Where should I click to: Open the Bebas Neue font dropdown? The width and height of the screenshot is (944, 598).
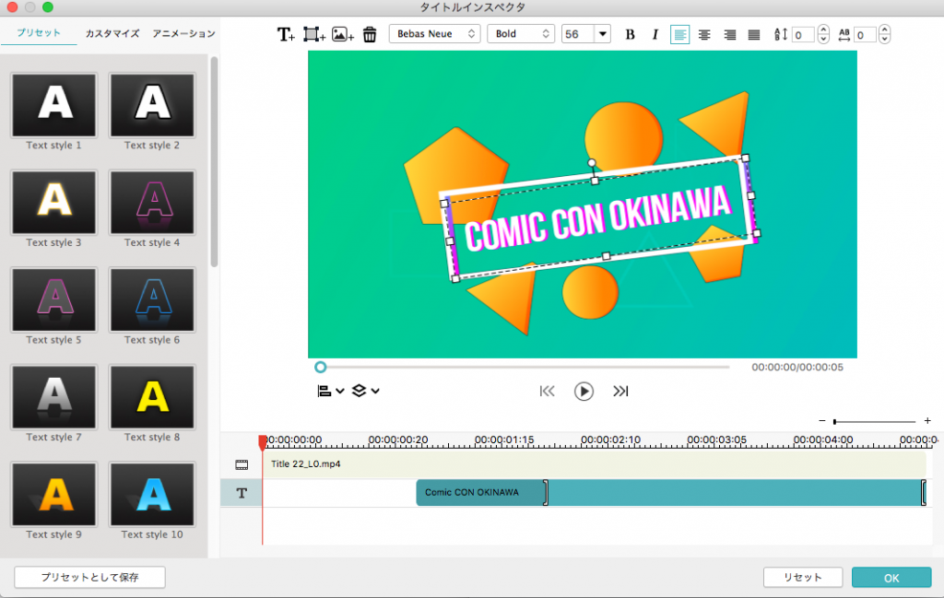[435, 34]
